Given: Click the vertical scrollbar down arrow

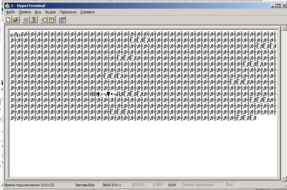Looking at the screenshot, I should click(284, 178).
